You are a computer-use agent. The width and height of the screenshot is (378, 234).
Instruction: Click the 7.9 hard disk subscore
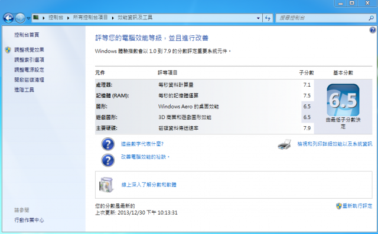pos(307,128)
